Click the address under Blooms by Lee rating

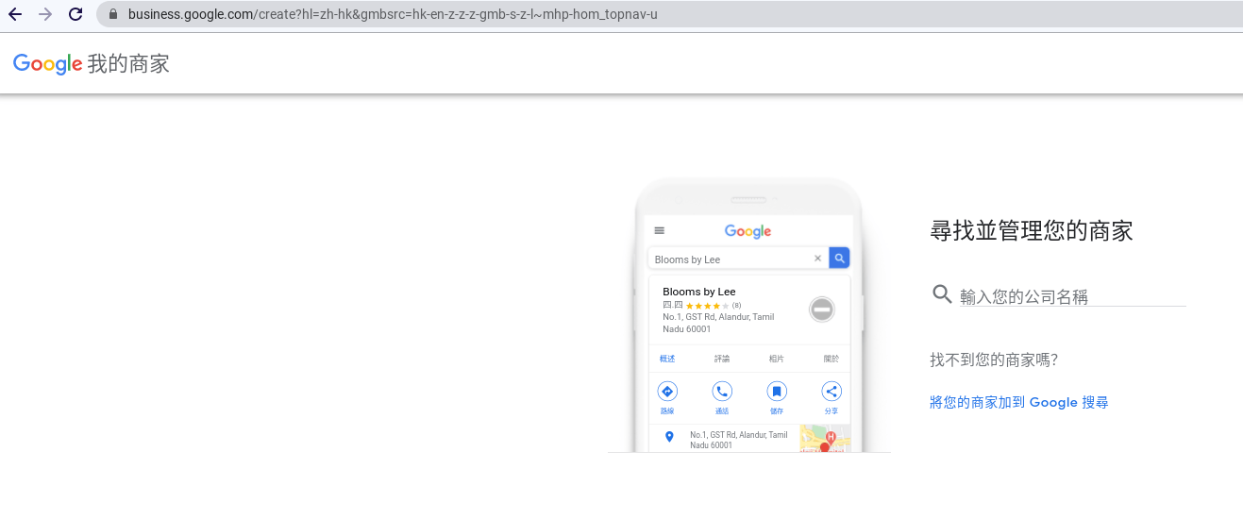[x=718, y=323]
